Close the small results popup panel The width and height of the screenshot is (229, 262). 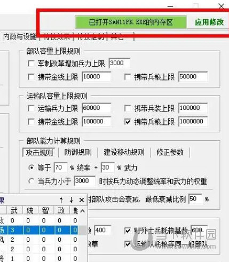coord(82,200)
